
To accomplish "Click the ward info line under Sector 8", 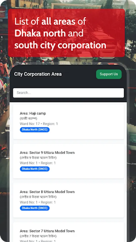I will [38, 202].
